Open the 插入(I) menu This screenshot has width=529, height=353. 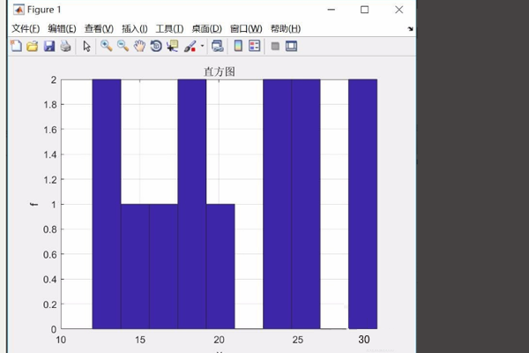135,29
